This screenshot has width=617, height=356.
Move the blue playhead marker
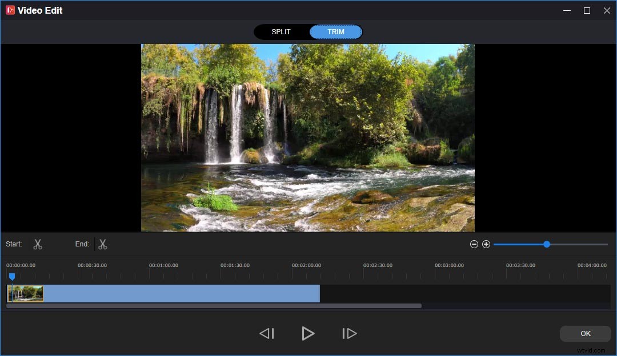tap(12, 277)
